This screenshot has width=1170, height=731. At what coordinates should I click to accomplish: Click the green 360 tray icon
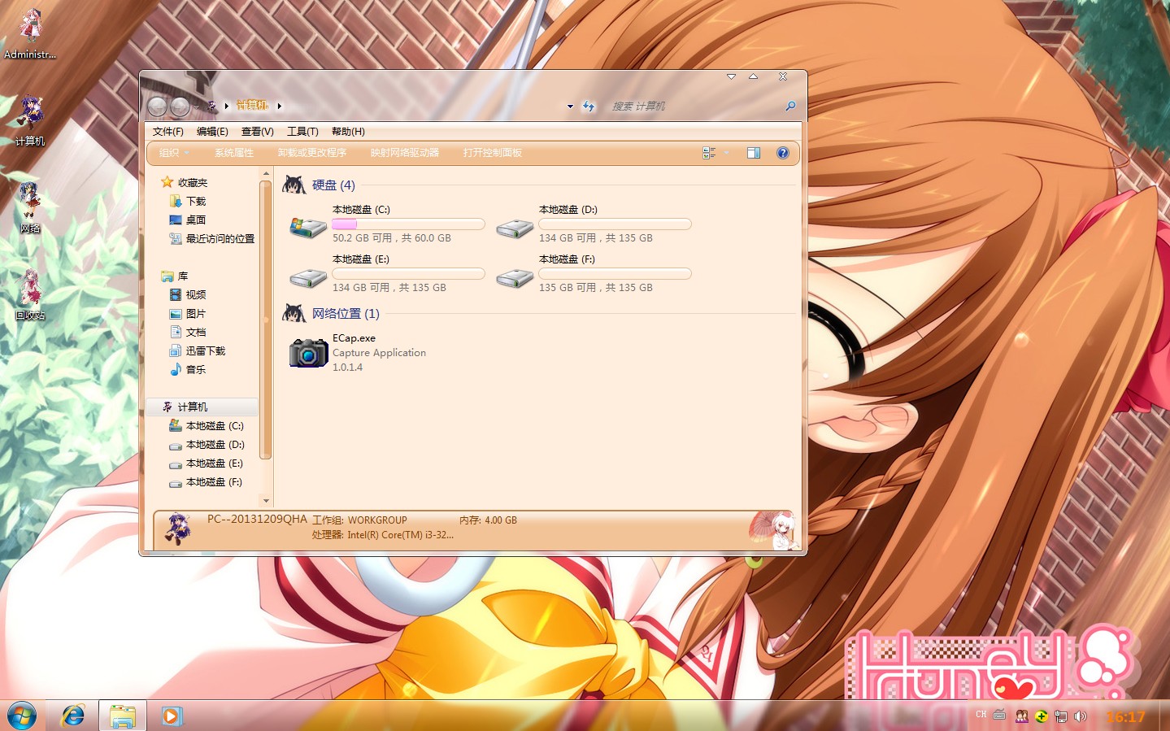coord(1042,716)
